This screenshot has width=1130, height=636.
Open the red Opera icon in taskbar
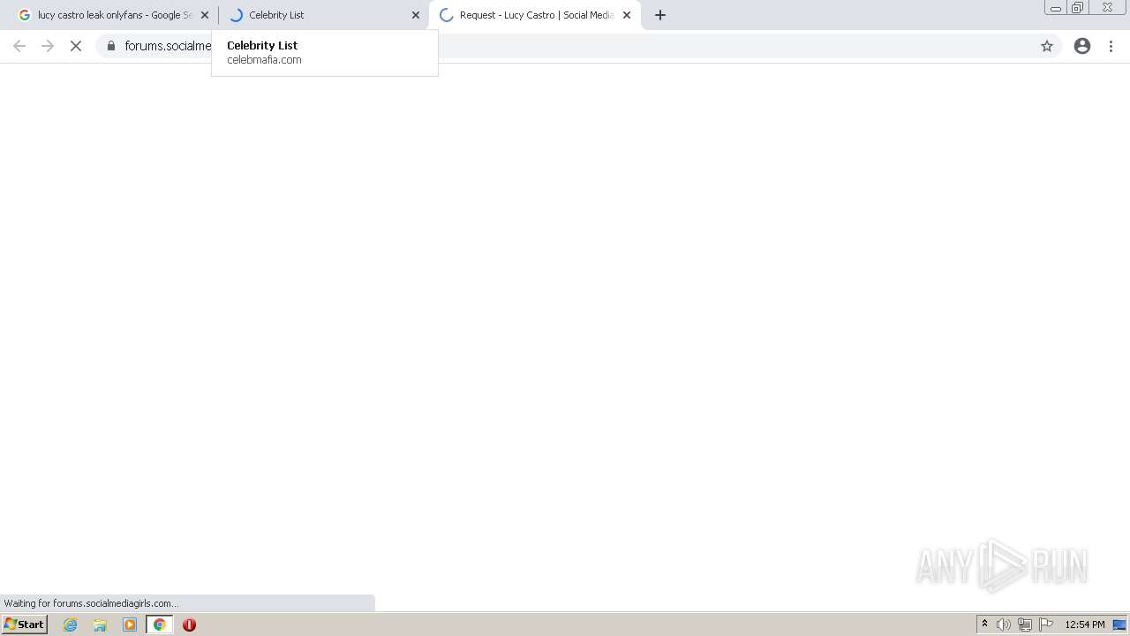tap(189, 625)
